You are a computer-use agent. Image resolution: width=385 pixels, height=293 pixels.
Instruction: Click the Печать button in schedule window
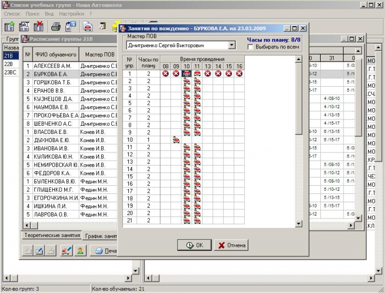pyautogui.click(x=104, y=251)
